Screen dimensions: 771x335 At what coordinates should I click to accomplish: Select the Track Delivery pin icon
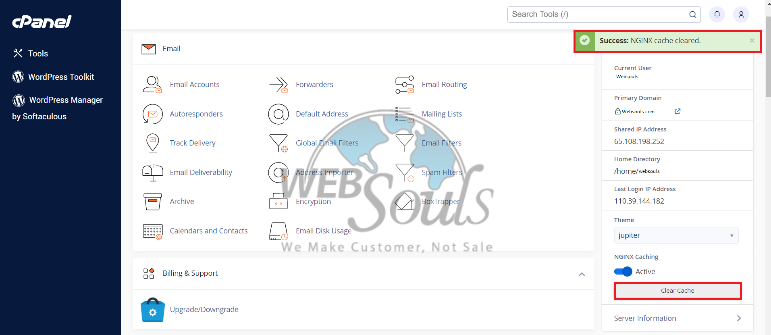click(152, 143)
